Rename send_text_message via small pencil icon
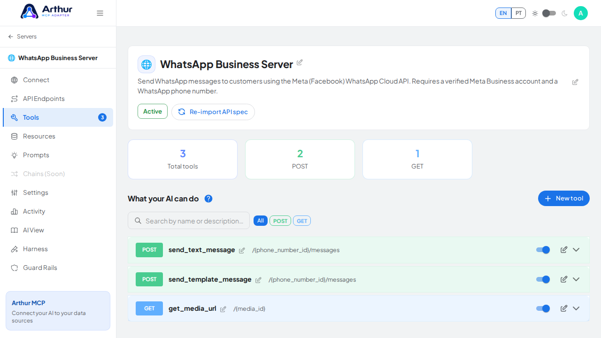Screen dimensions: 601x338 [x=242, y=251]
